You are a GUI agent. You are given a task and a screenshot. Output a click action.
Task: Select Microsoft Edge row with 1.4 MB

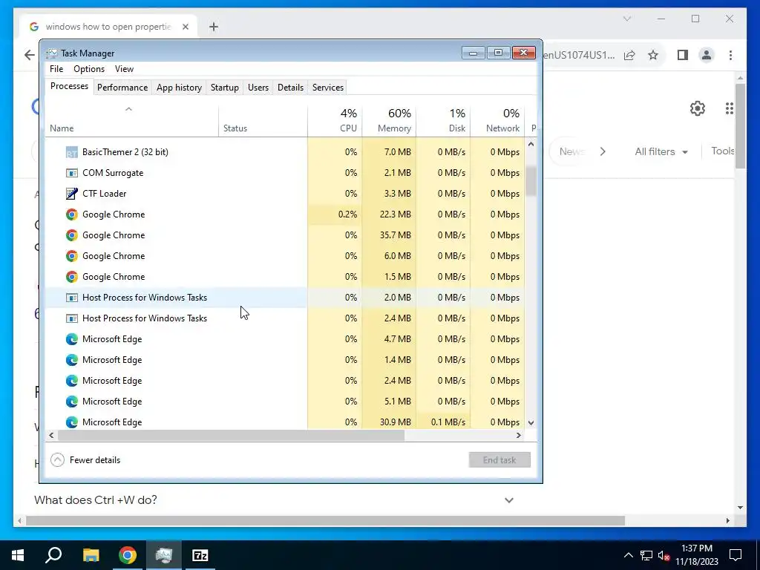285,360
